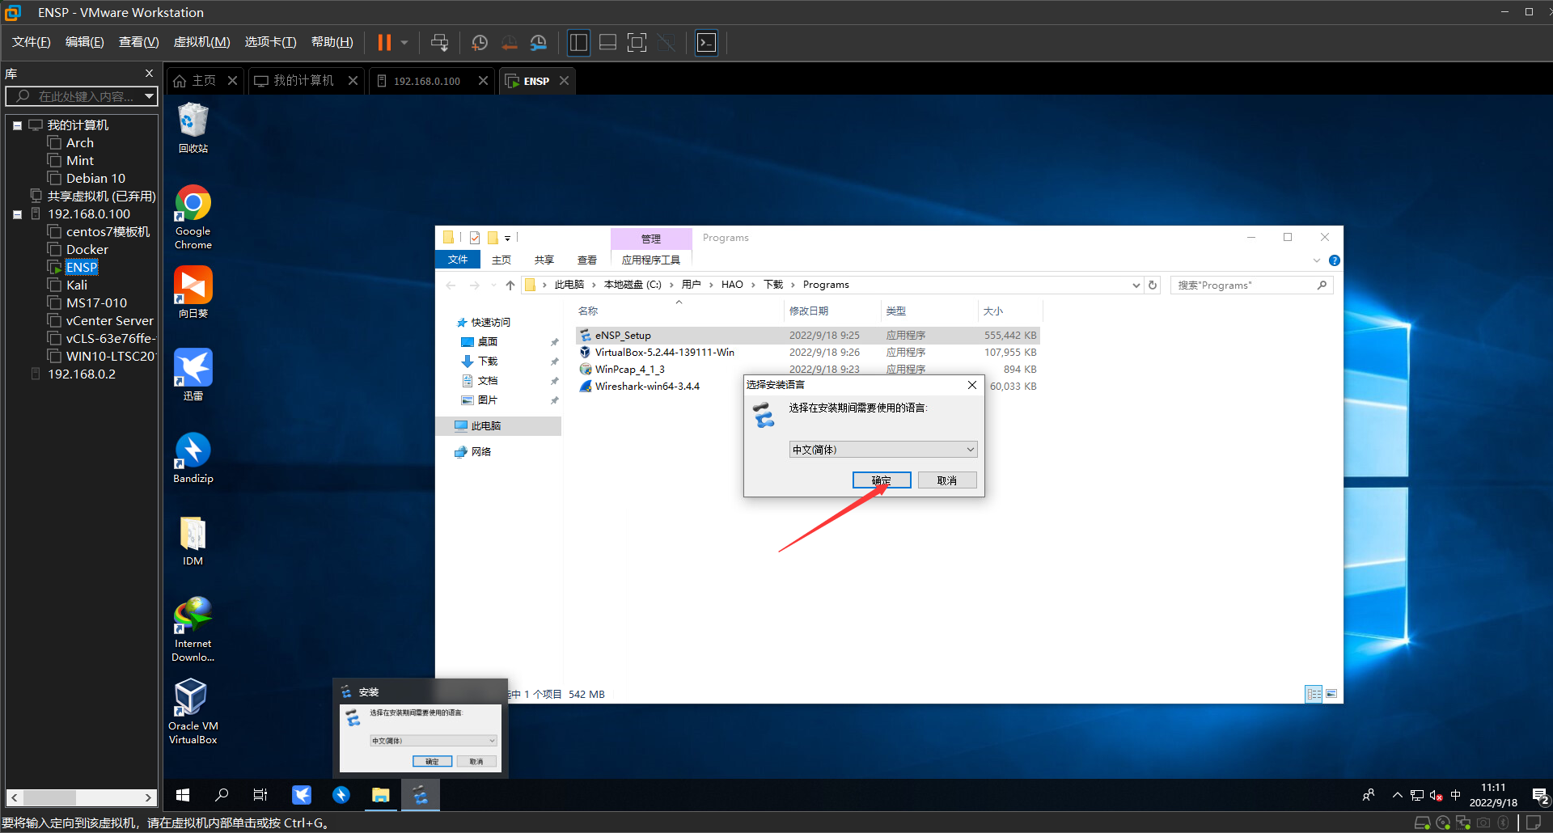Expand the Explorer ribbon chevron

point(1317,260)
